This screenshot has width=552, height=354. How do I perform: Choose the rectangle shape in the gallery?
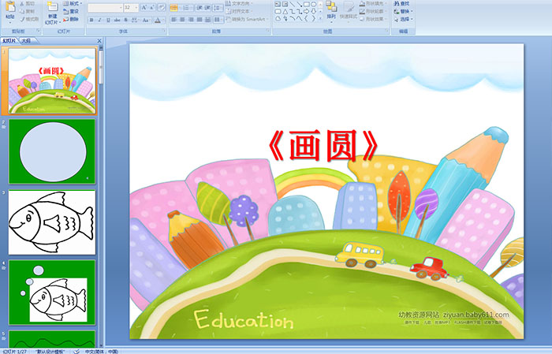tap(307, 4)
